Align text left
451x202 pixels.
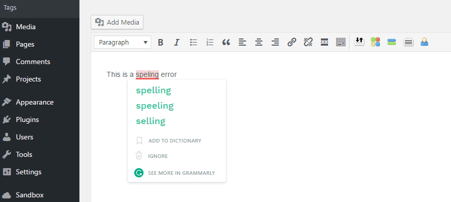pos(242,43)
